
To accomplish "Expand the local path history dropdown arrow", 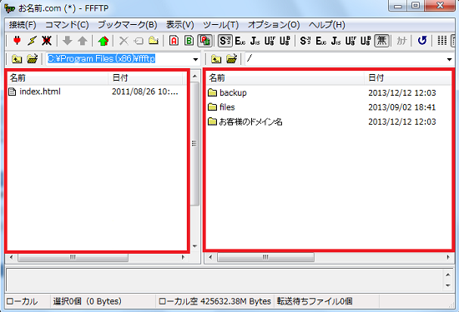I will tap(195, 59).
